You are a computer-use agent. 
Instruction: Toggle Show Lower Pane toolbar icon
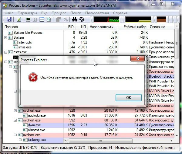click(x=42, y=19)
